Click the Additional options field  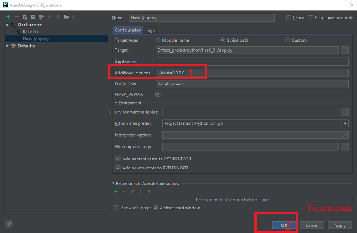tap(252, 73)
